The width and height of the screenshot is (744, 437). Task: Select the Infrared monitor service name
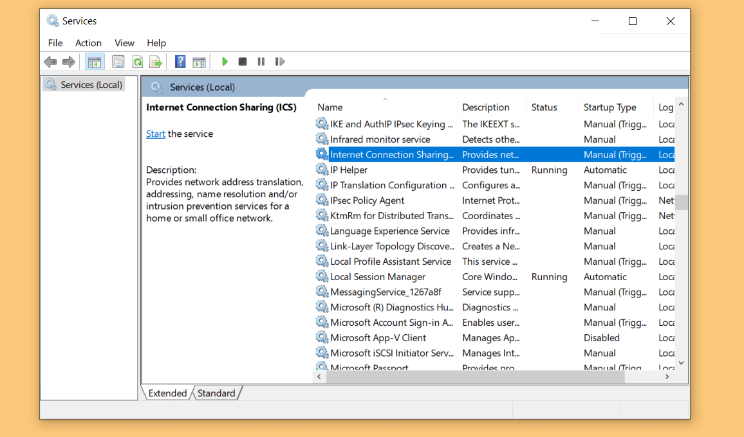tap(380, 139)
